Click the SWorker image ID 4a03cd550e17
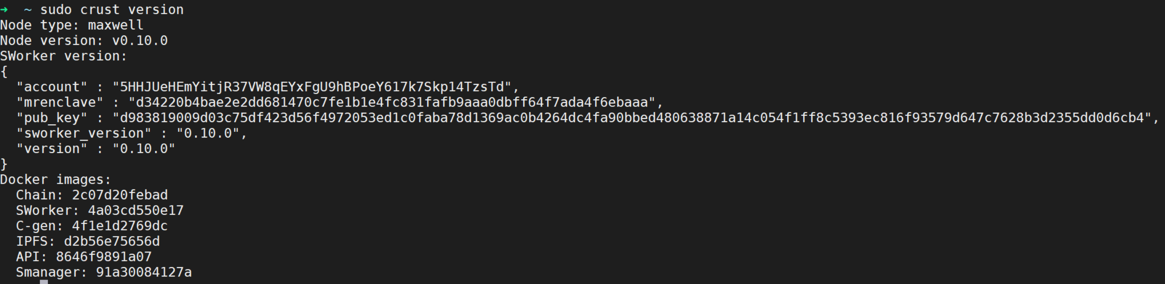The height and width of the screenshot is (284, 1165). coord(136,210)
